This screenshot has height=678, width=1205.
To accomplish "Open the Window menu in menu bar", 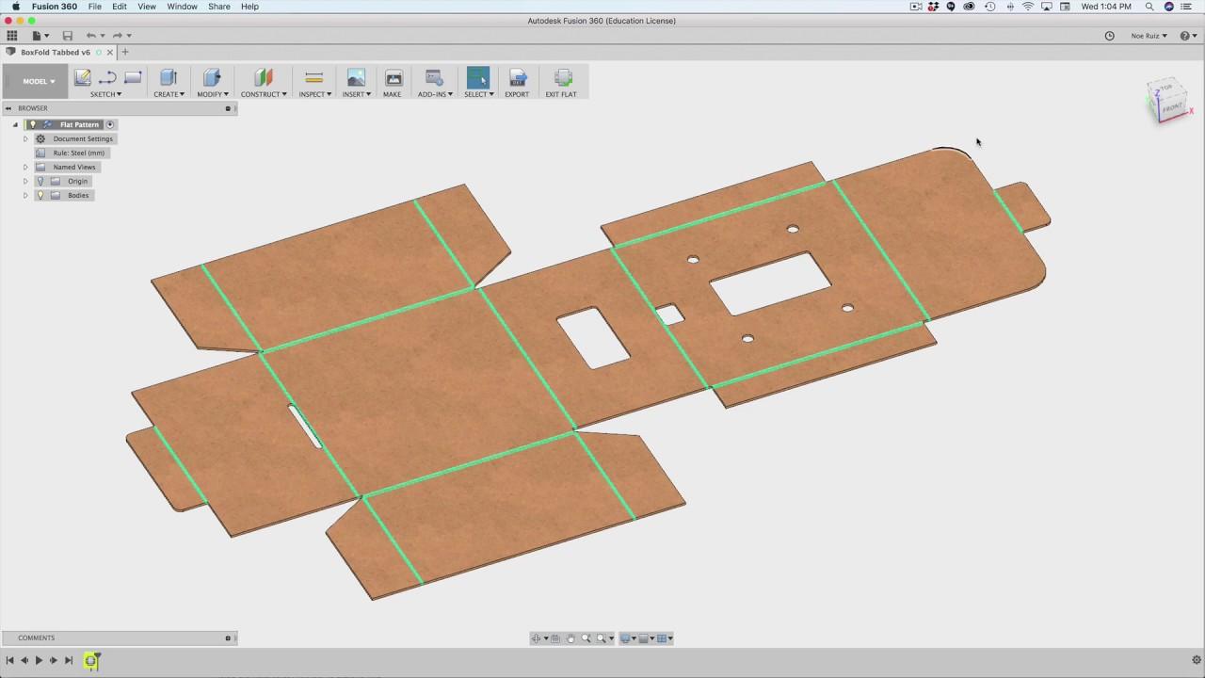I will point(182,7).
